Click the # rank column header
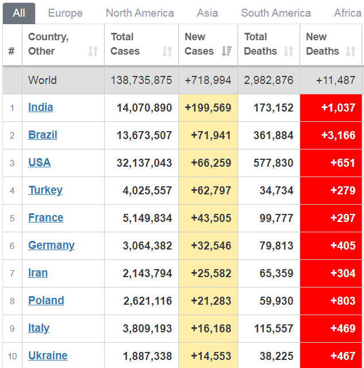364x368 pixels. pos(12,52)
